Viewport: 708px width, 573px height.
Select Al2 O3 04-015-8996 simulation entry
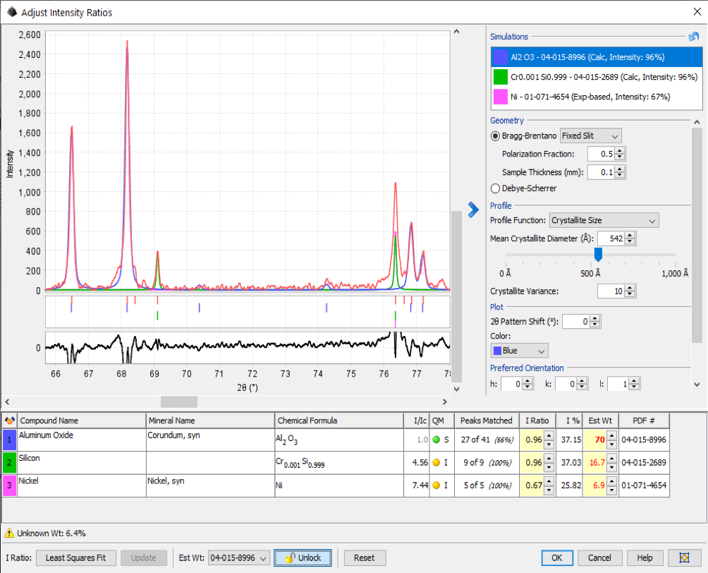[596, 57]
